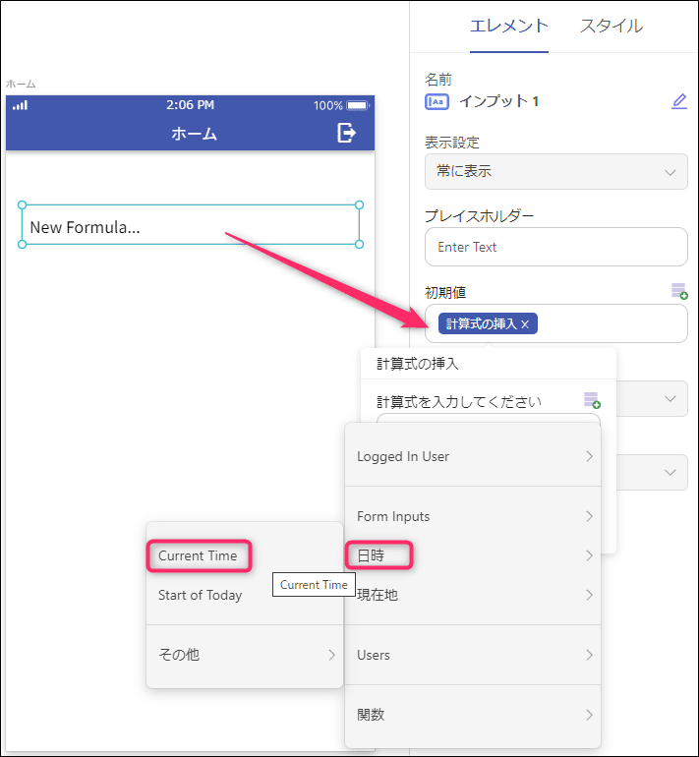This screenshot has height=757, width=699.
Task: Click the battery icon in phone status bar
Action: pyautogui.click(x=358, y=105)
